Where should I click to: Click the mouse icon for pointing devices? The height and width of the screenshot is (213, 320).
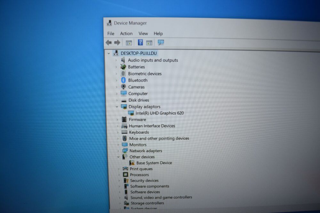124,138
